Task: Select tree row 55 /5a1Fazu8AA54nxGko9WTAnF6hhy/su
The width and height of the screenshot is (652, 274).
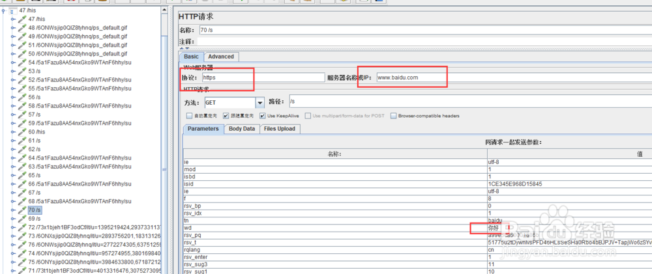Action: 80,89
